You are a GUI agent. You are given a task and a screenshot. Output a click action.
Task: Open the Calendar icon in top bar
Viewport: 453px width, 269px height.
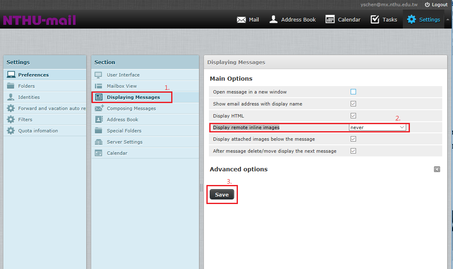(330, 19)
